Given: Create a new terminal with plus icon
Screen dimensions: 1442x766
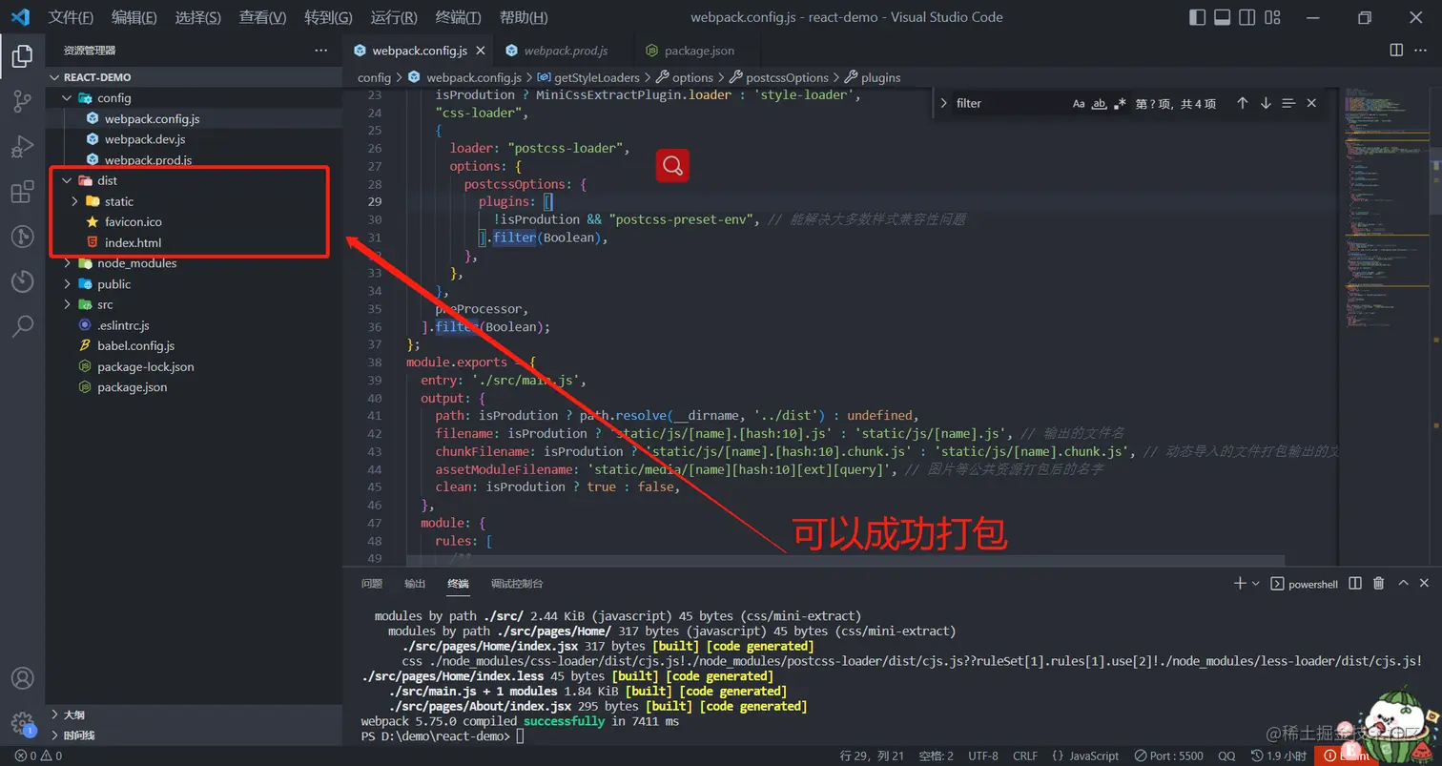Looking at the screenshot, I should click(x=1240, y=583).
